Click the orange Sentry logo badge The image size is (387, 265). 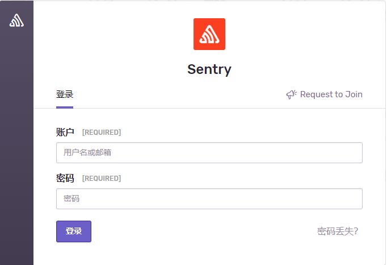tap(209, 34)
